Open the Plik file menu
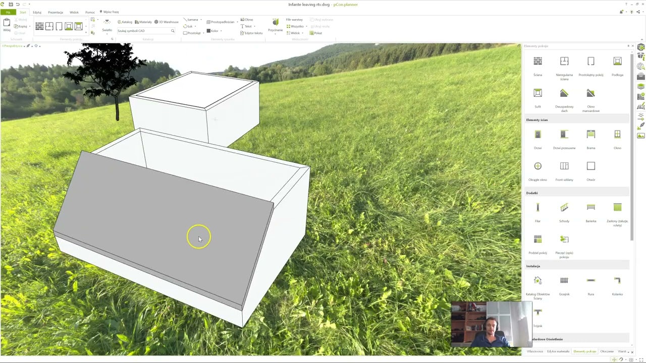 point(8,12)
